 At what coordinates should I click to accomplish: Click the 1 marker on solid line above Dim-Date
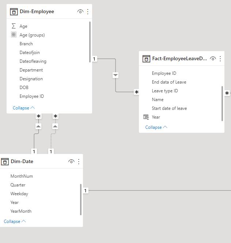tap(34, 151)
